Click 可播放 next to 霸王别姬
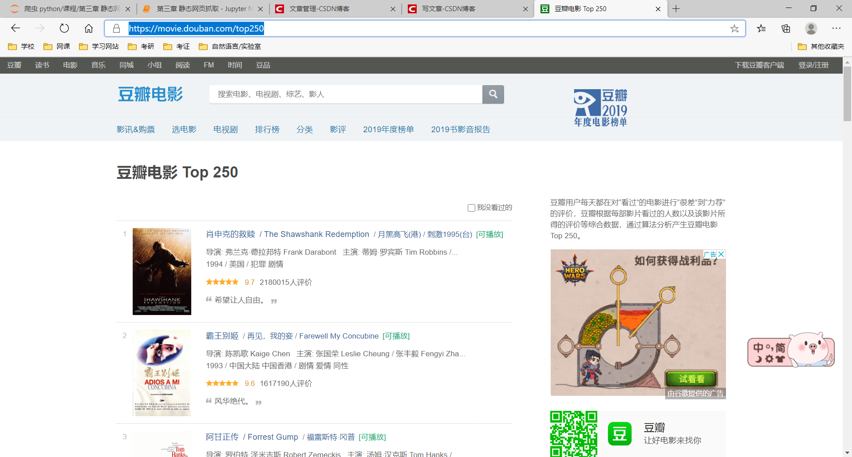Screen dimensions: 852x457 tap(396, 336)
